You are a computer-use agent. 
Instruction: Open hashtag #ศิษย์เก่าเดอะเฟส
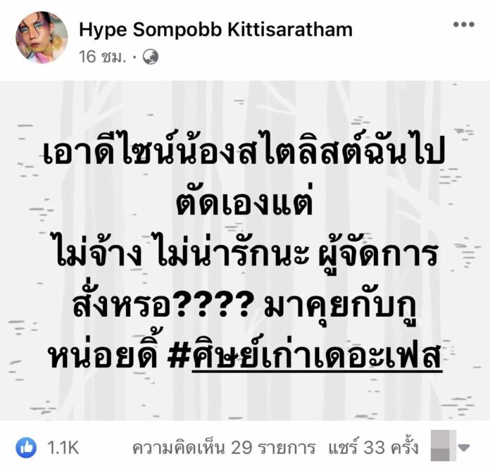pos(305,357)
